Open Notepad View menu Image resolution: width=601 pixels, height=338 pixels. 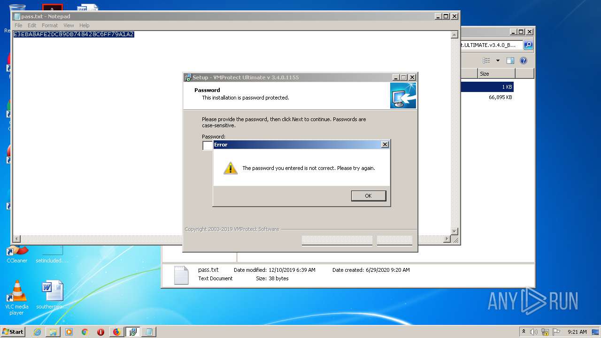(x=69, y=25)
